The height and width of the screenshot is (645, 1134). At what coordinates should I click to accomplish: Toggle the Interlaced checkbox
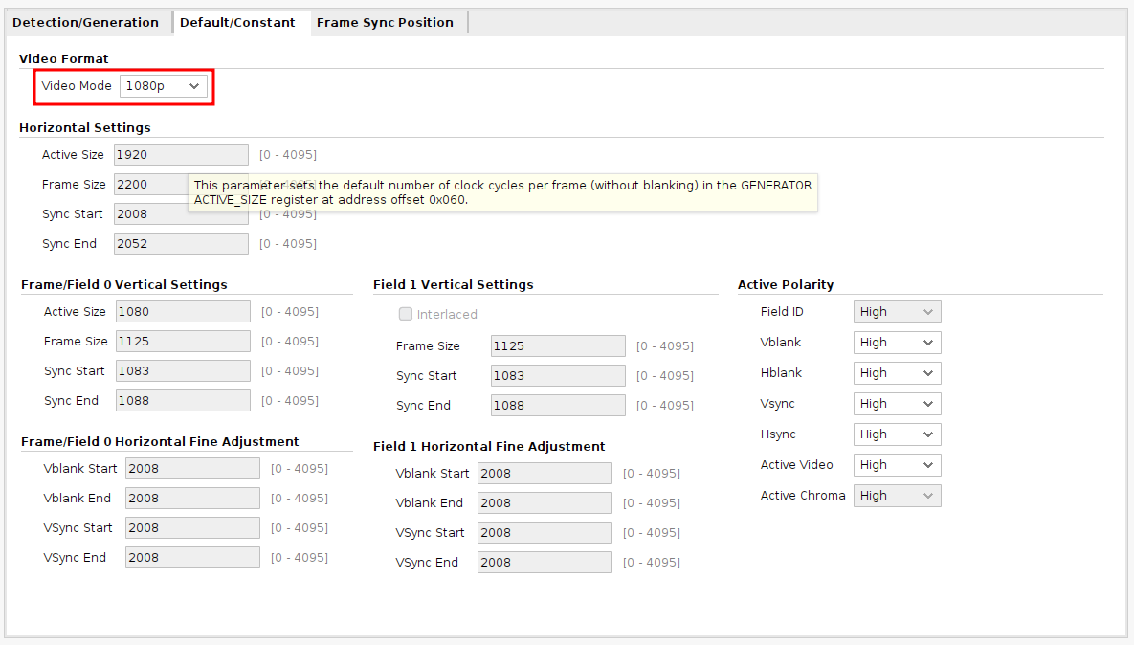406,314
